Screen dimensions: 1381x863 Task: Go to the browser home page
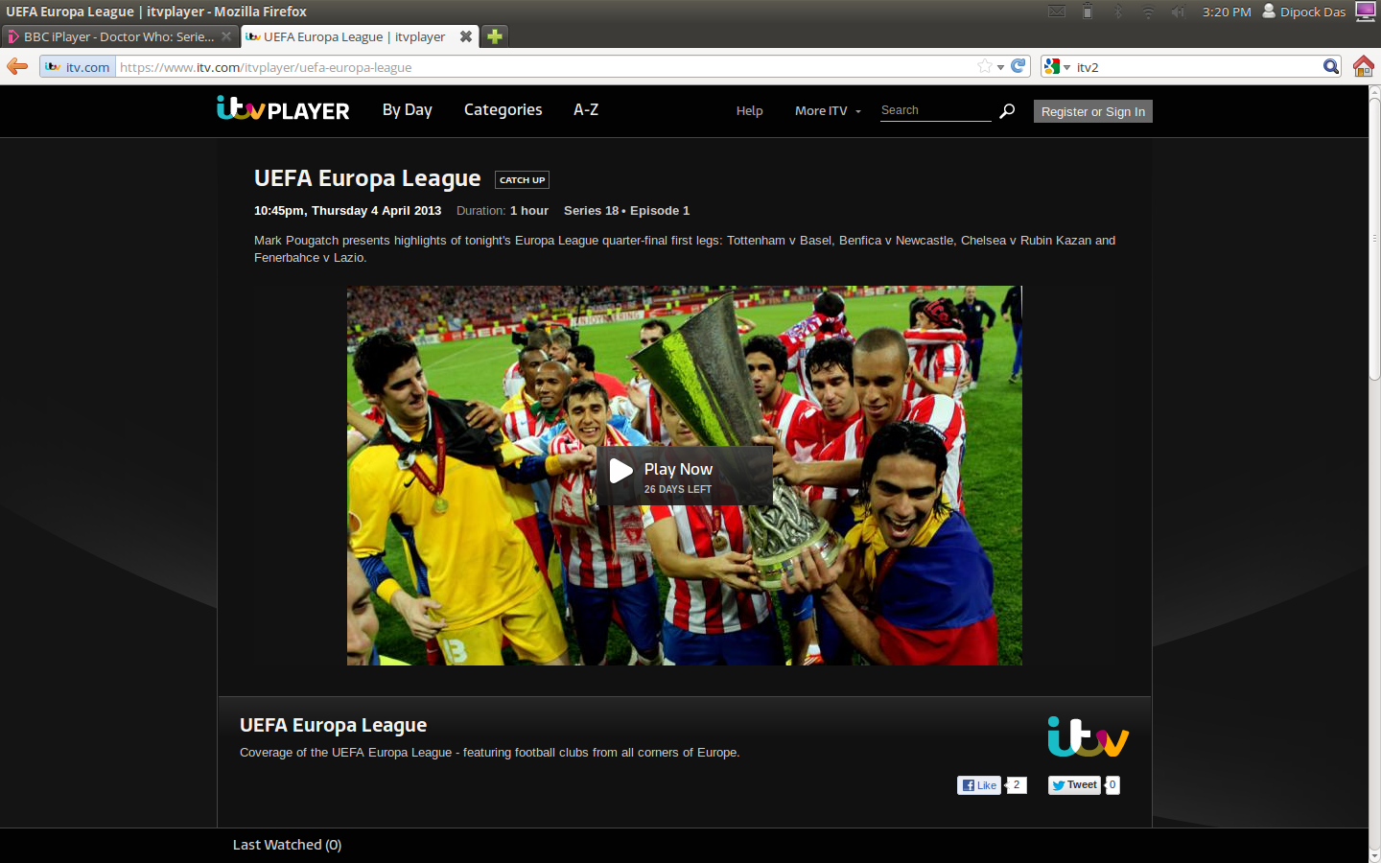pyautogui.click(x=1363, y=66)
